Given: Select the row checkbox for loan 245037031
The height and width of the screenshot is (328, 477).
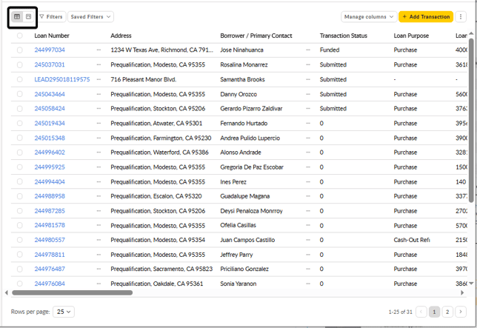Looking at the screenshot, I should pos(20,64).
